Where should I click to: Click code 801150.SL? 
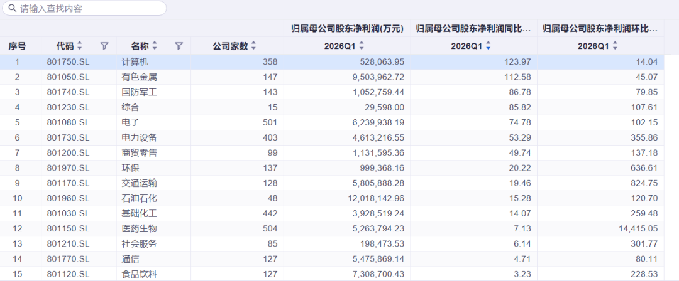[68, 229]
